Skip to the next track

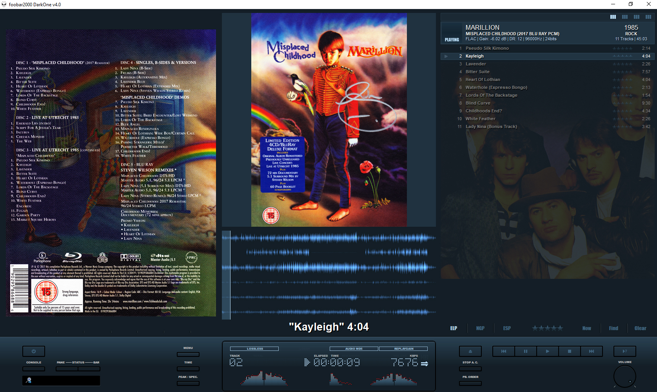pyautogui.click(x=592, y=351)
